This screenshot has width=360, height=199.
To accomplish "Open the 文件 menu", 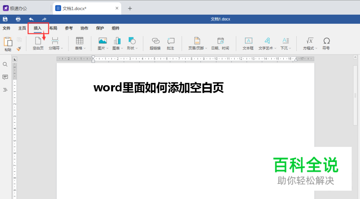I will tap(7, 28).
